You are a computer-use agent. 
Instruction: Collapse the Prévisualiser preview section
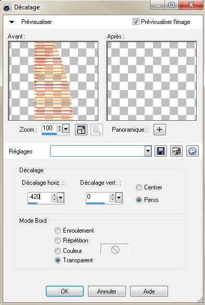[11, 22]
